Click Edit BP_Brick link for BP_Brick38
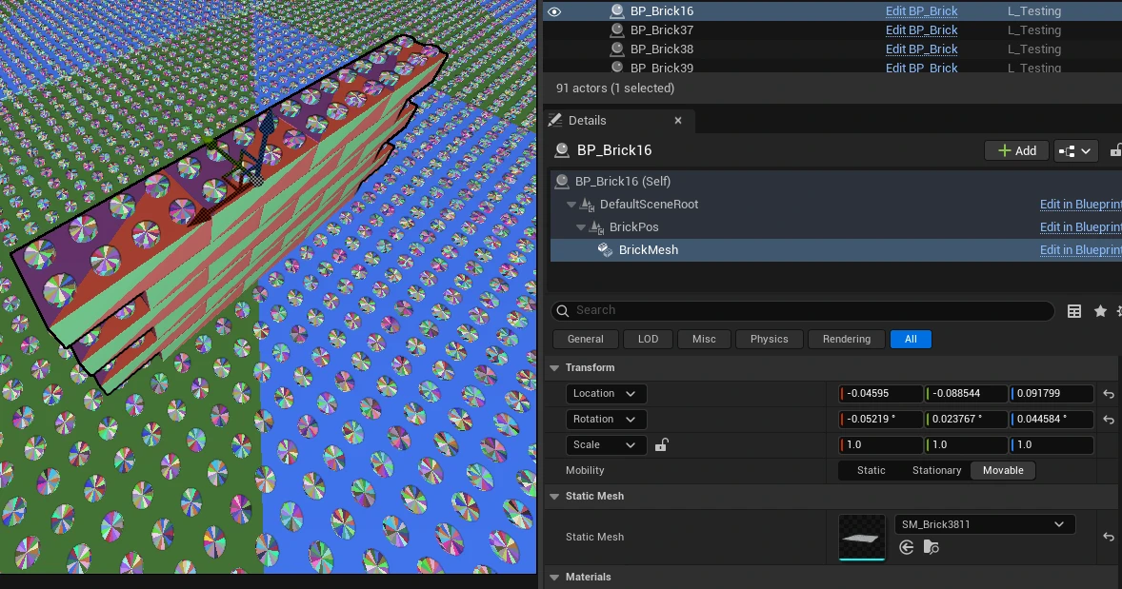This screenshot has height=589, width=1122. click(921, 49)
